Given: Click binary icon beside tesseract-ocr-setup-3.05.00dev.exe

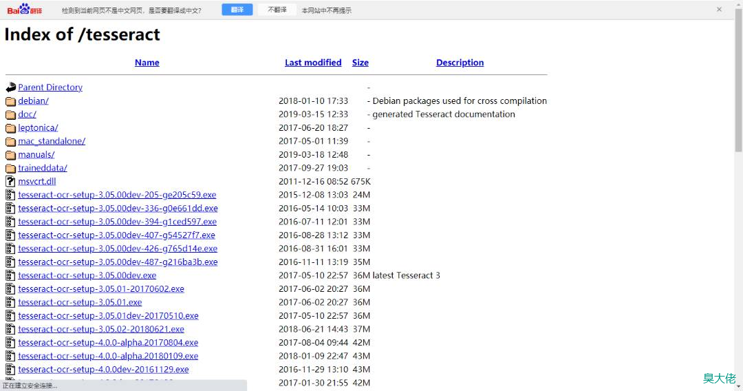Looking at the screenshot, I should pyautogui.click(x=10, y=275).
